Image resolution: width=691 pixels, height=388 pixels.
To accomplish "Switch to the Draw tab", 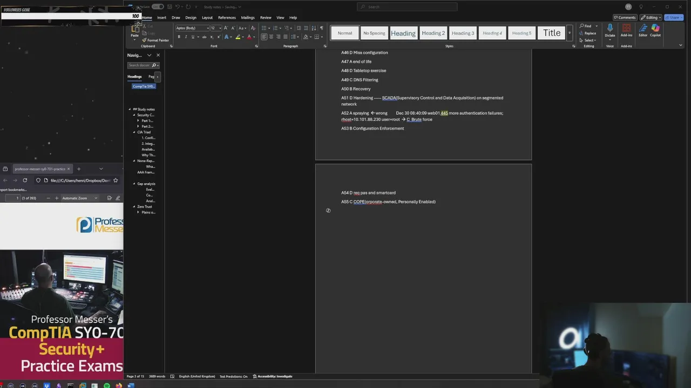I will point(176,17).
